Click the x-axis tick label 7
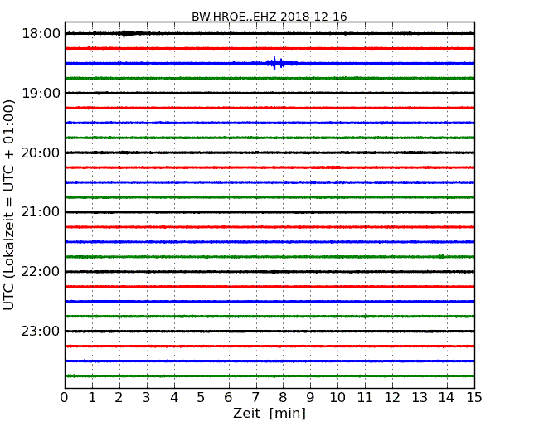The height and width of the screenshot is (431, 539). point(255,398)
